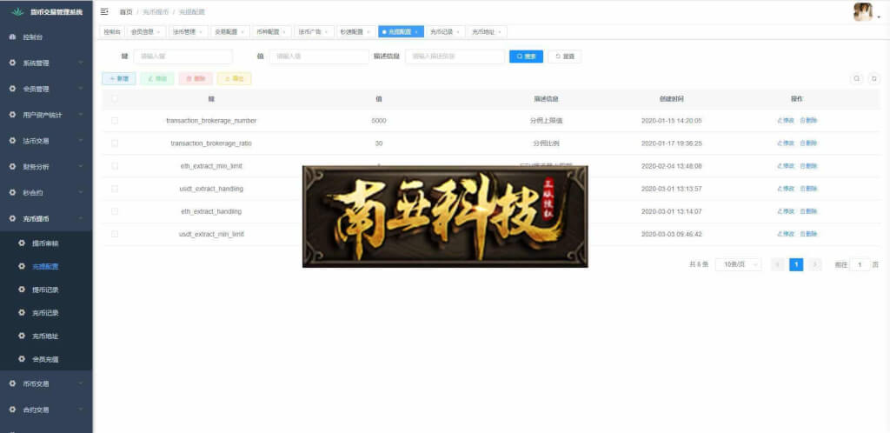Click the gear icon beside 财务分析
890x433 pixels.
(x=12, y=166)
